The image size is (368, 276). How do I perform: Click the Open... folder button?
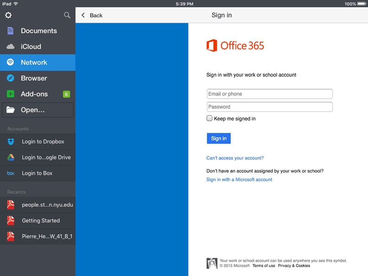37,110
